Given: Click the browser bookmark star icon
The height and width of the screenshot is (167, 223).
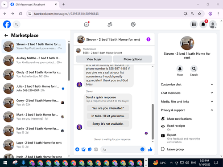Looking at the screenshot, I should click(199, 14).
